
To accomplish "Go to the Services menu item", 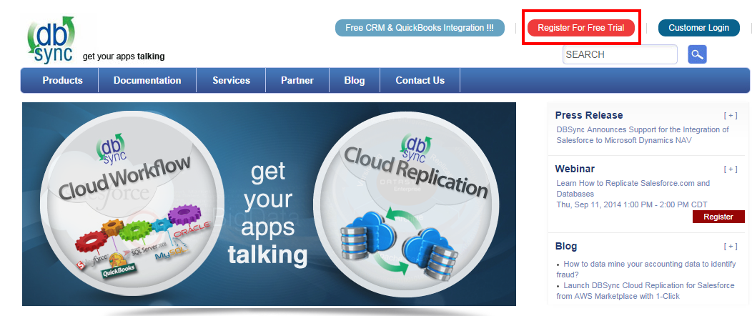I will coord(231,80).
